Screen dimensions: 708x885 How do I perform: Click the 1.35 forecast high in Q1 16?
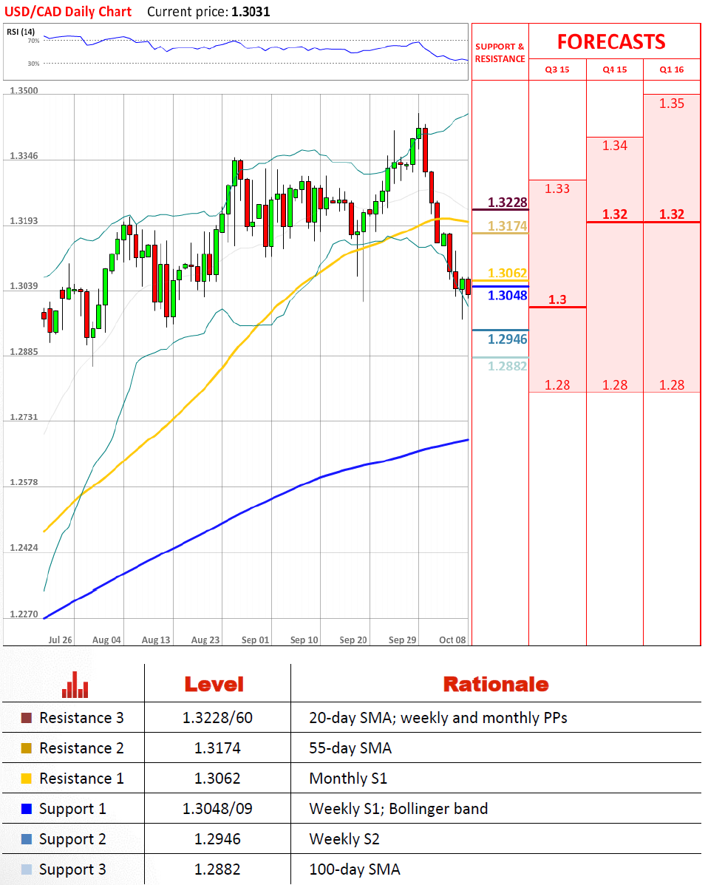(671, 104)
